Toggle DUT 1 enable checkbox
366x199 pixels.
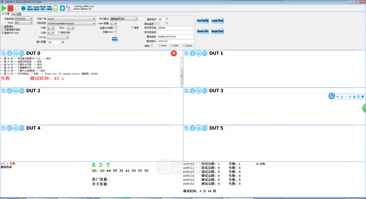(186, 53)
